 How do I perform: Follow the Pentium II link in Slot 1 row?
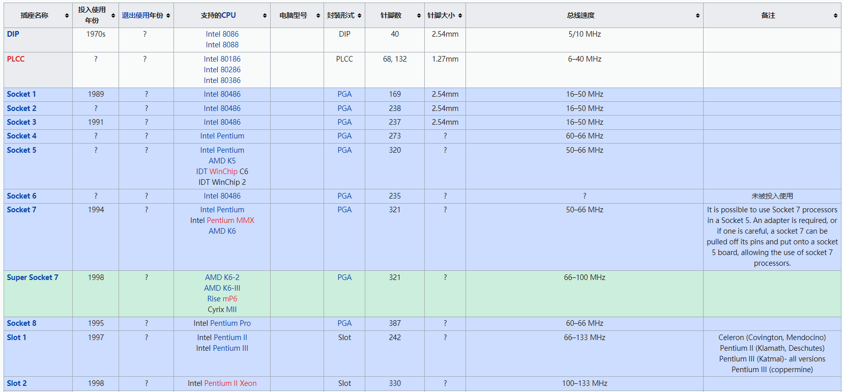coord(230,338)
